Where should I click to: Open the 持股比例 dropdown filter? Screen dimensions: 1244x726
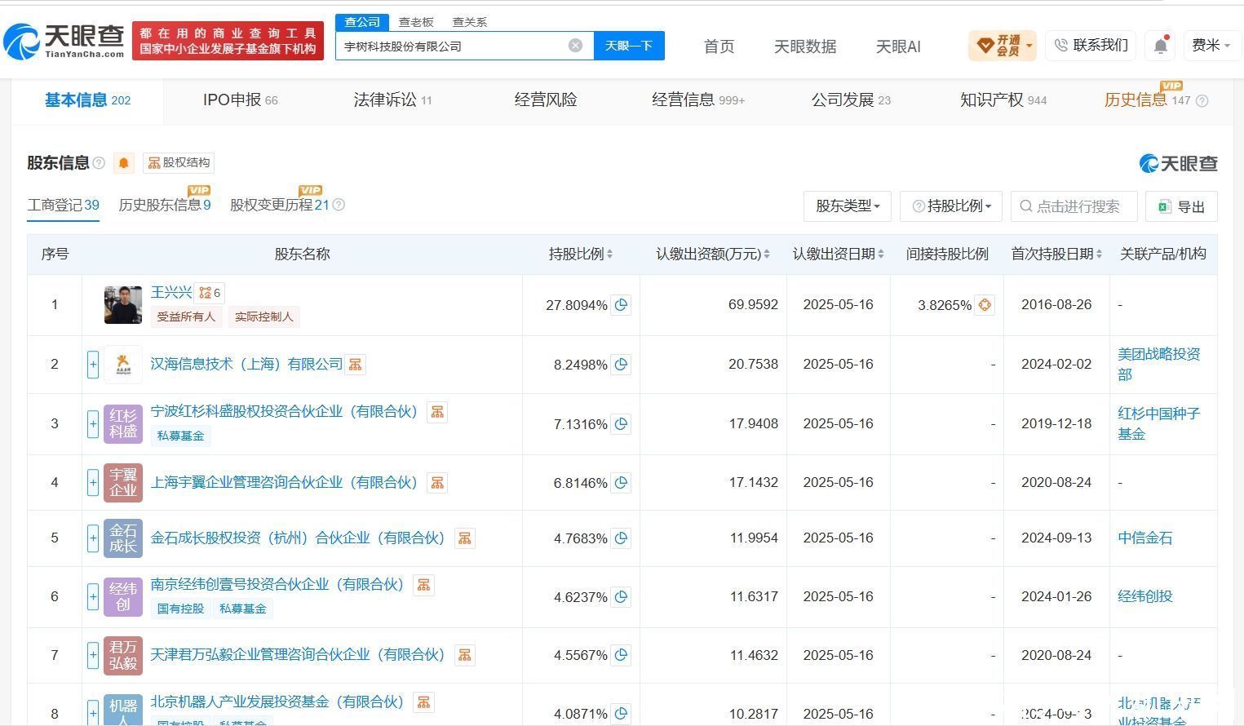coord(951,206)
